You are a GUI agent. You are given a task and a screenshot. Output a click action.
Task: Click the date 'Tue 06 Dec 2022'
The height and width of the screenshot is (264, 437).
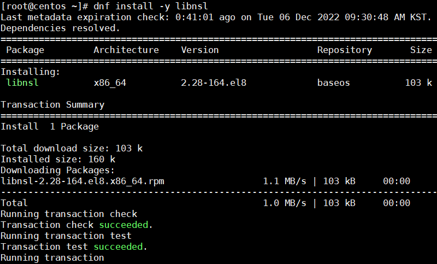point(298,17)
